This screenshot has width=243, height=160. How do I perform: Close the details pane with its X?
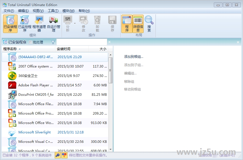pyautogui.click(x=238, y=42)
